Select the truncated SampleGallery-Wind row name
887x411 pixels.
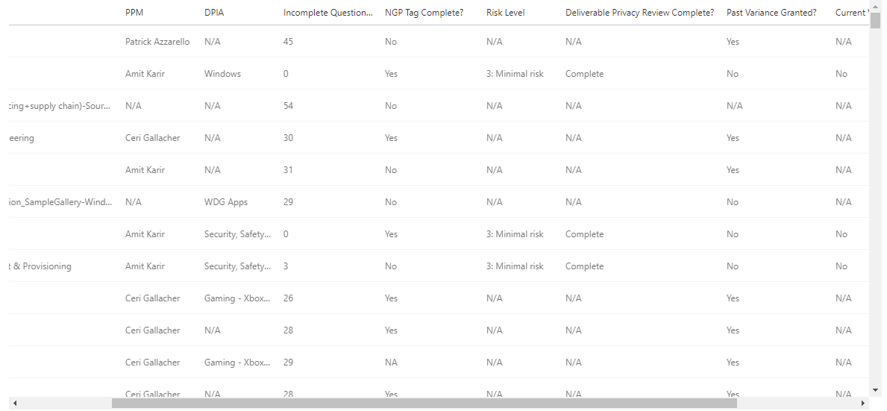61,202
